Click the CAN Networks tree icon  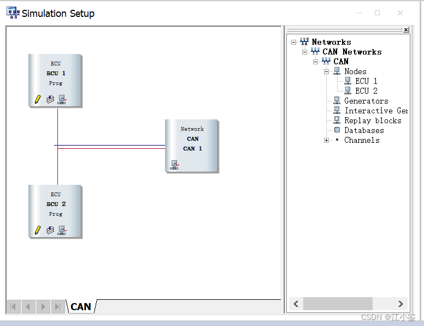pyautogui.click(x=315, y=51)
